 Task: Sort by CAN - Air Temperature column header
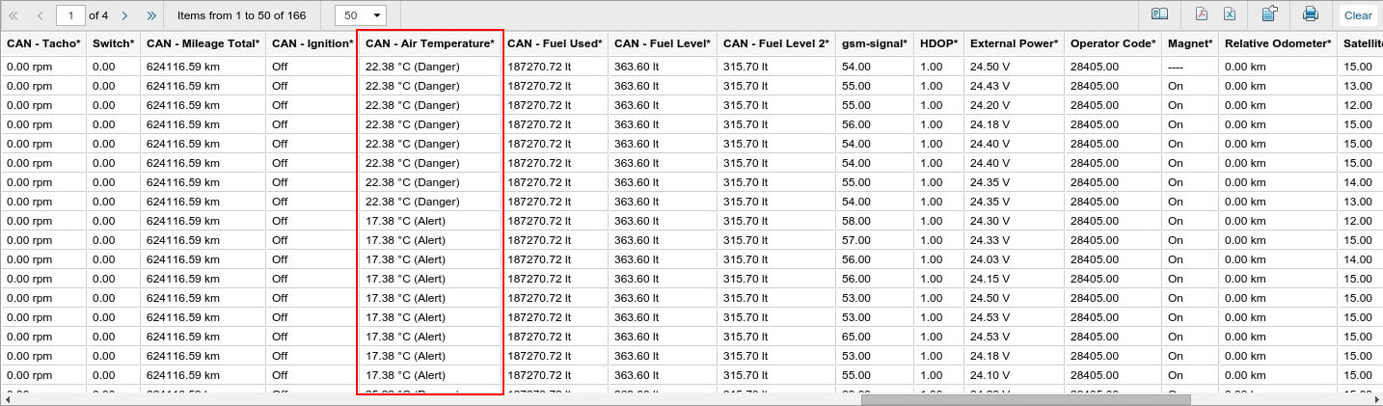429,43
